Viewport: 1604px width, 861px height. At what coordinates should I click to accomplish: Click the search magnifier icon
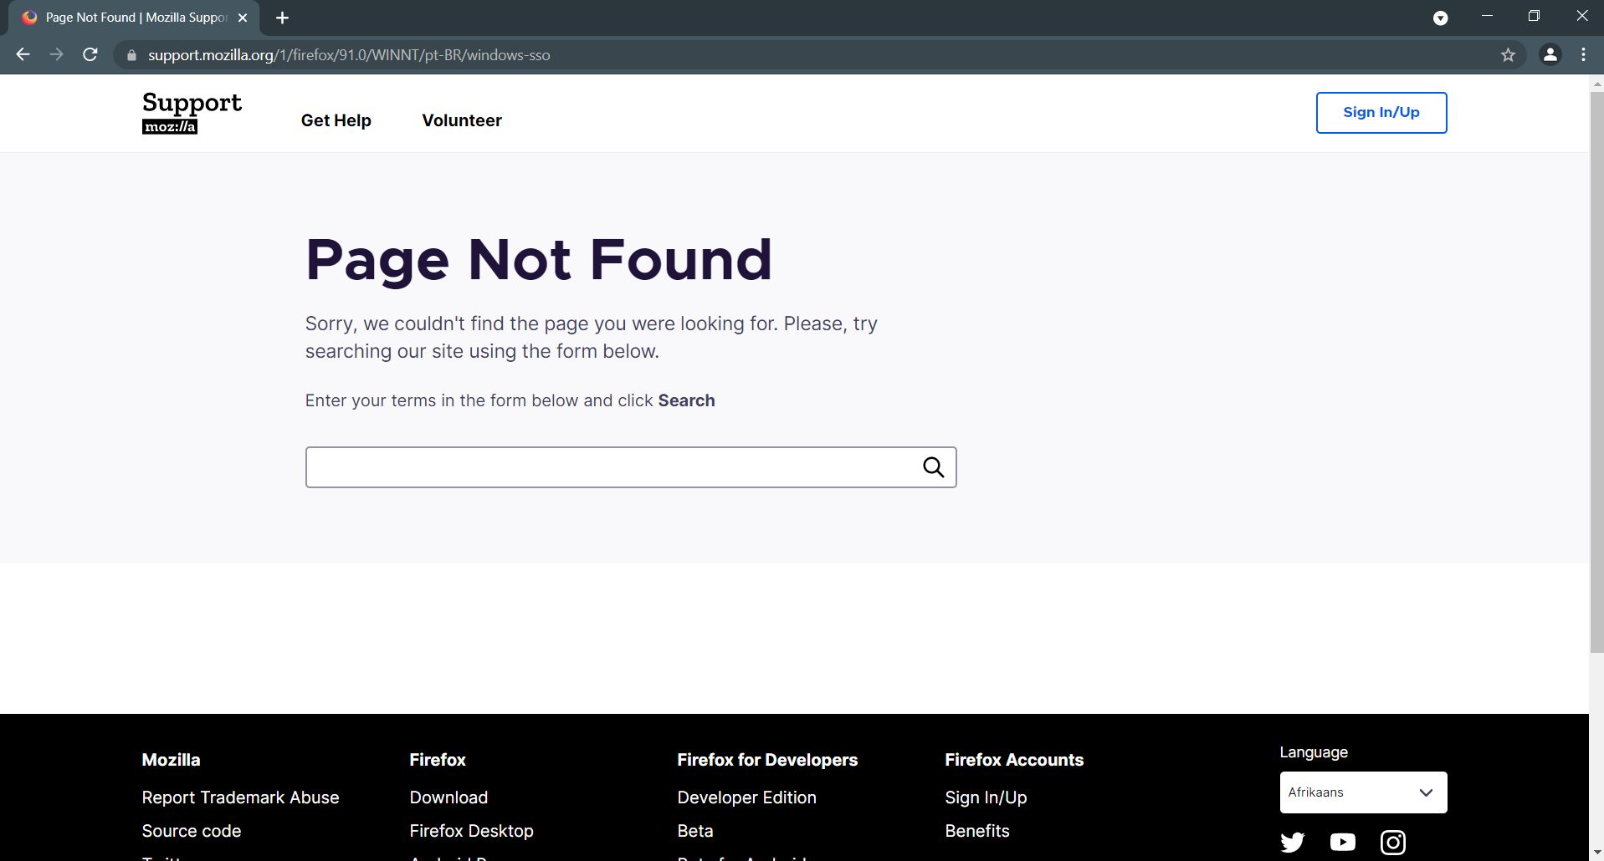[x=932, y=466]
